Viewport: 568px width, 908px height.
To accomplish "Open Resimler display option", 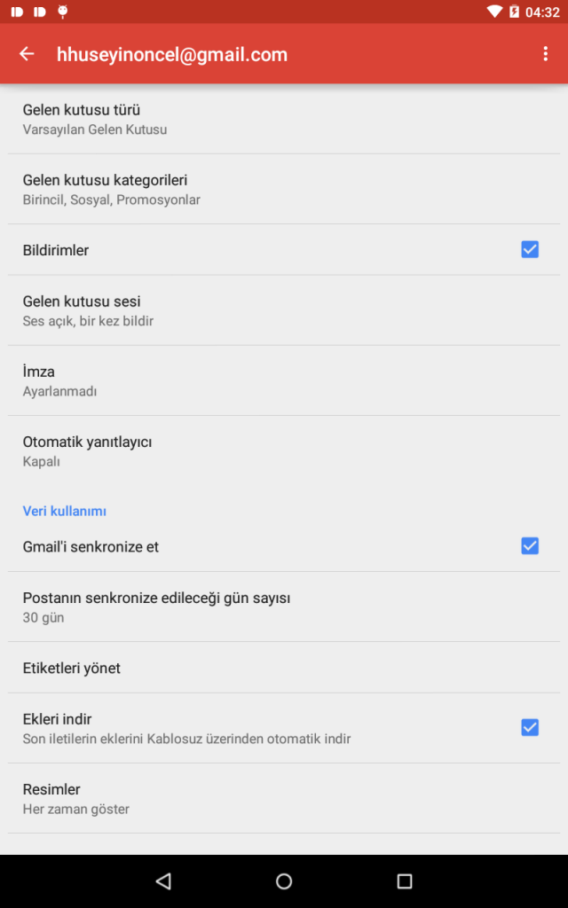I will point(284,798).
